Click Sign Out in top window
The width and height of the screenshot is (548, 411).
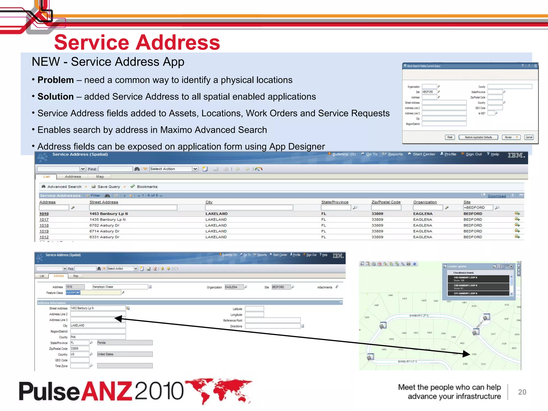point(471,154)
